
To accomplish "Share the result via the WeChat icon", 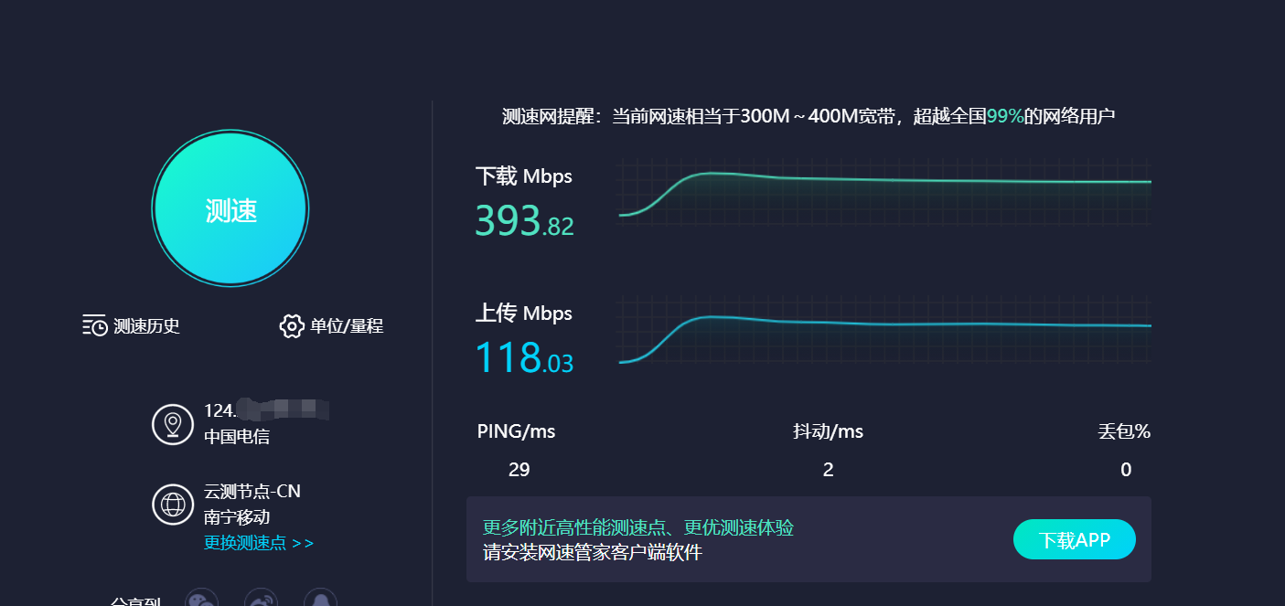I will tap(201, 600).
